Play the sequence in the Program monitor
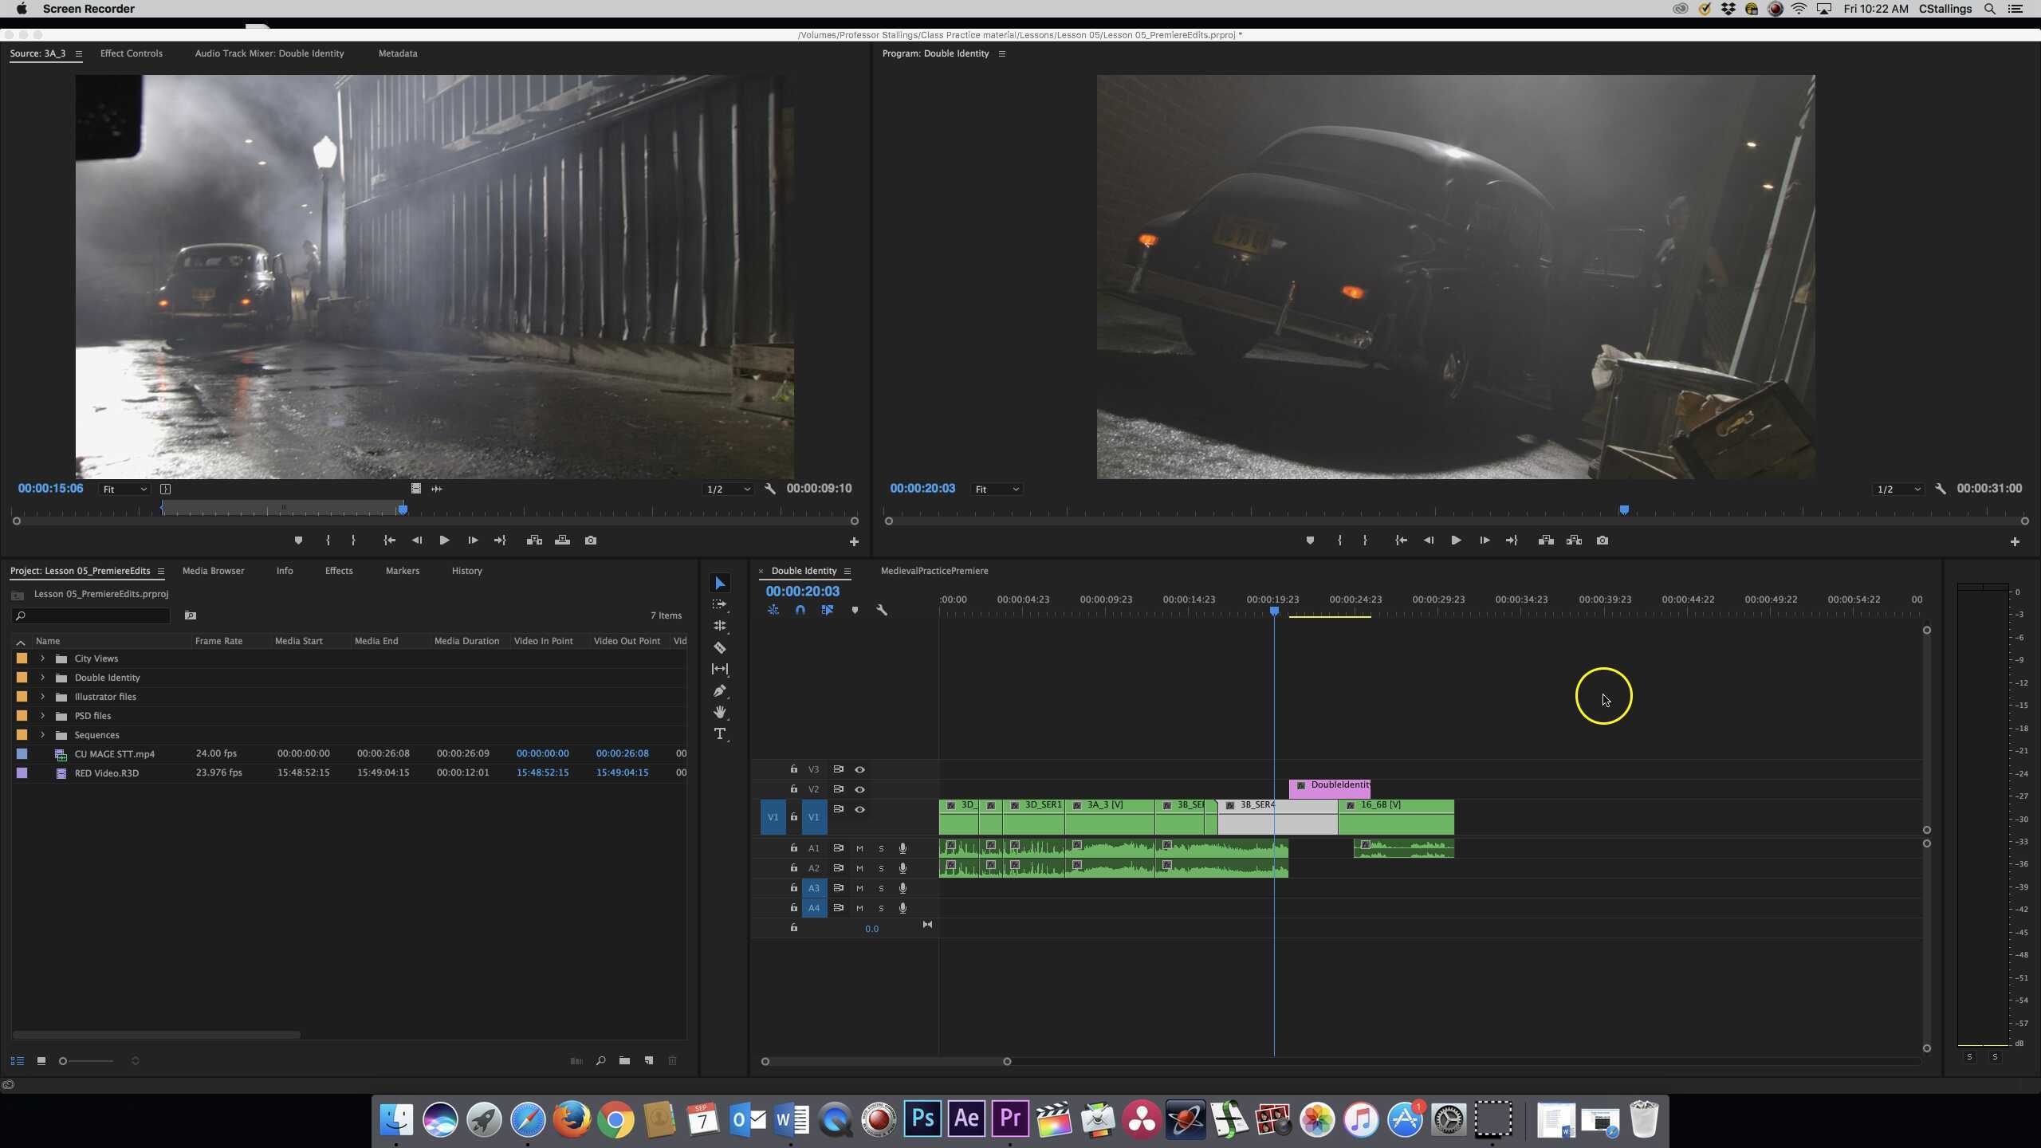The width and height of the screenshot is (2041, 1148). click(x=1456, y=540)
